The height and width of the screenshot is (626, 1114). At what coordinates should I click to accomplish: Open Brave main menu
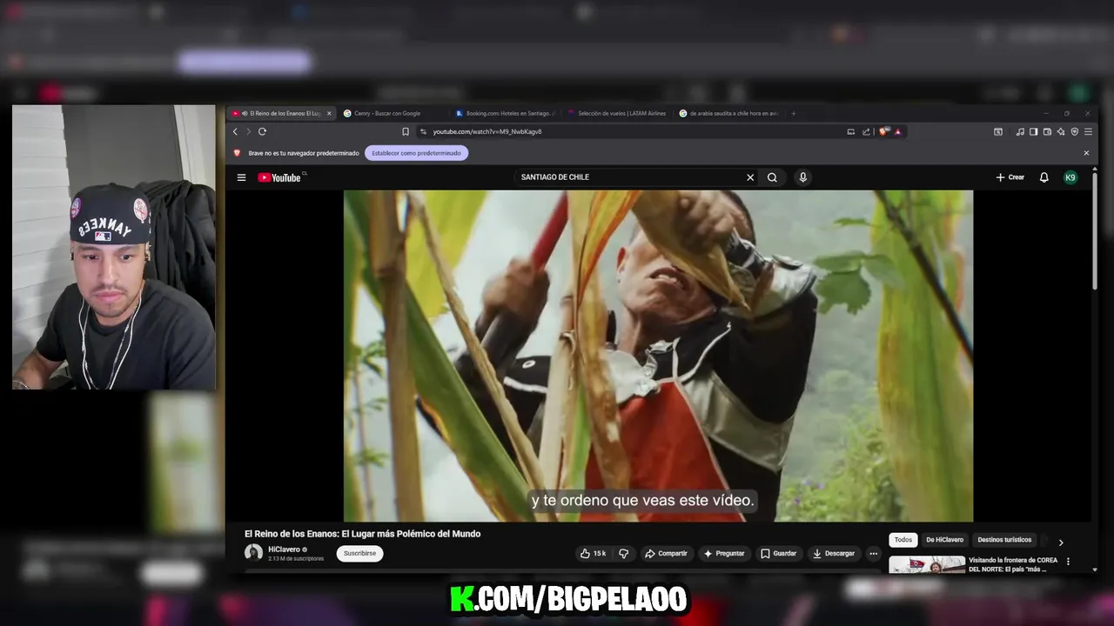(1088, 131)
